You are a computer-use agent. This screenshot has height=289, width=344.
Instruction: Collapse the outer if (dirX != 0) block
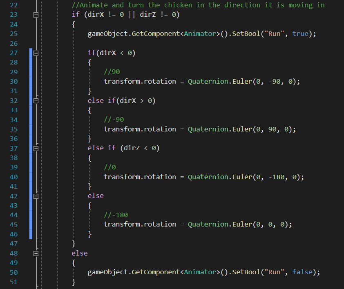[x=36, y=14]
